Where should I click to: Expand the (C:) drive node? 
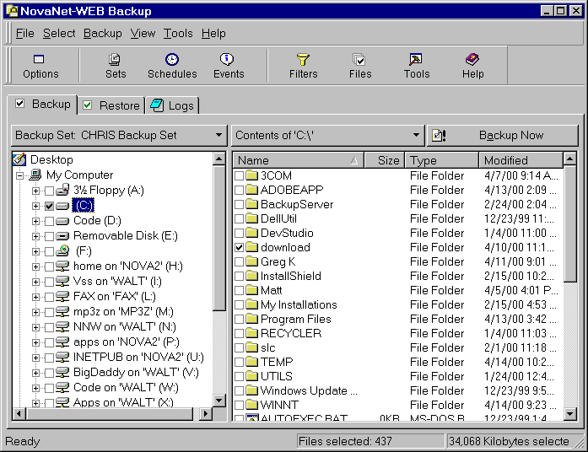tap(35, 206)
